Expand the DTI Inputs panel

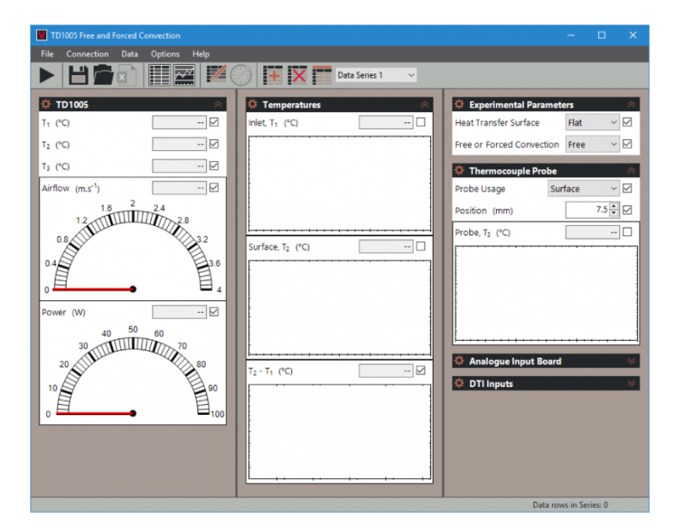tap(631, 383)
